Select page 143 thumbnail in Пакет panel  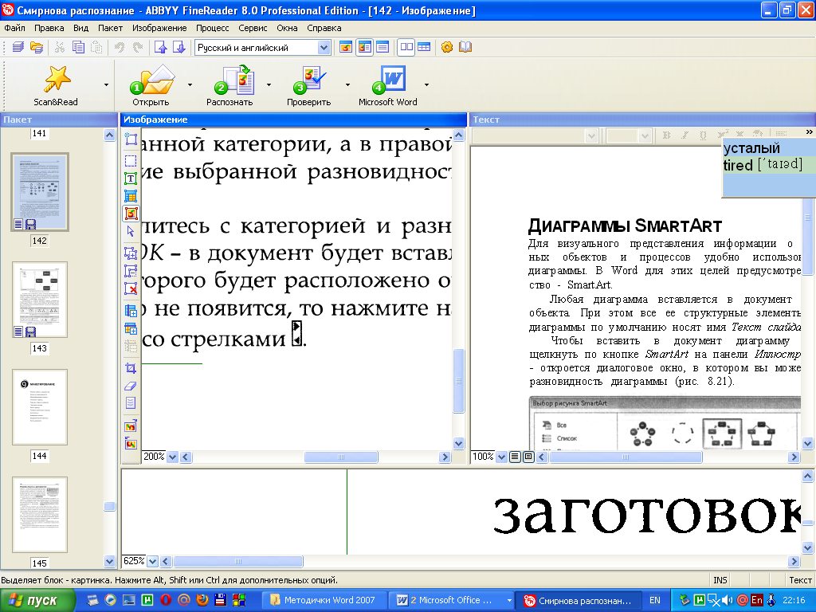(x=40, y=300)
